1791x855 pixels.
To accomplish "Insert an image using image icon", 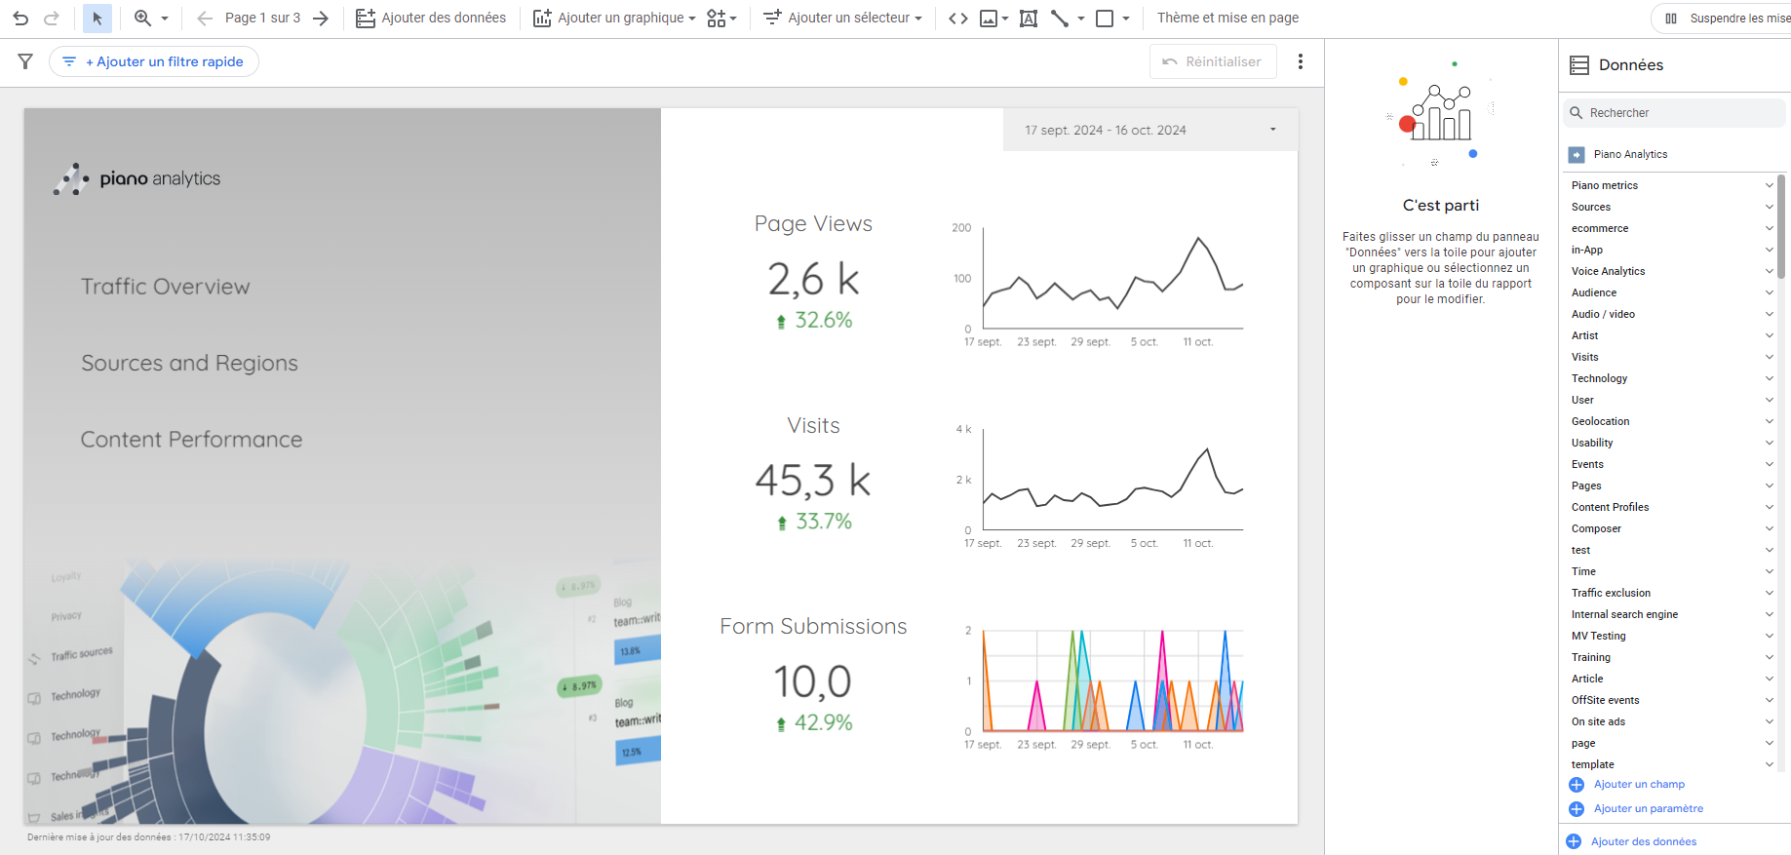I will [x=989, y=18].
